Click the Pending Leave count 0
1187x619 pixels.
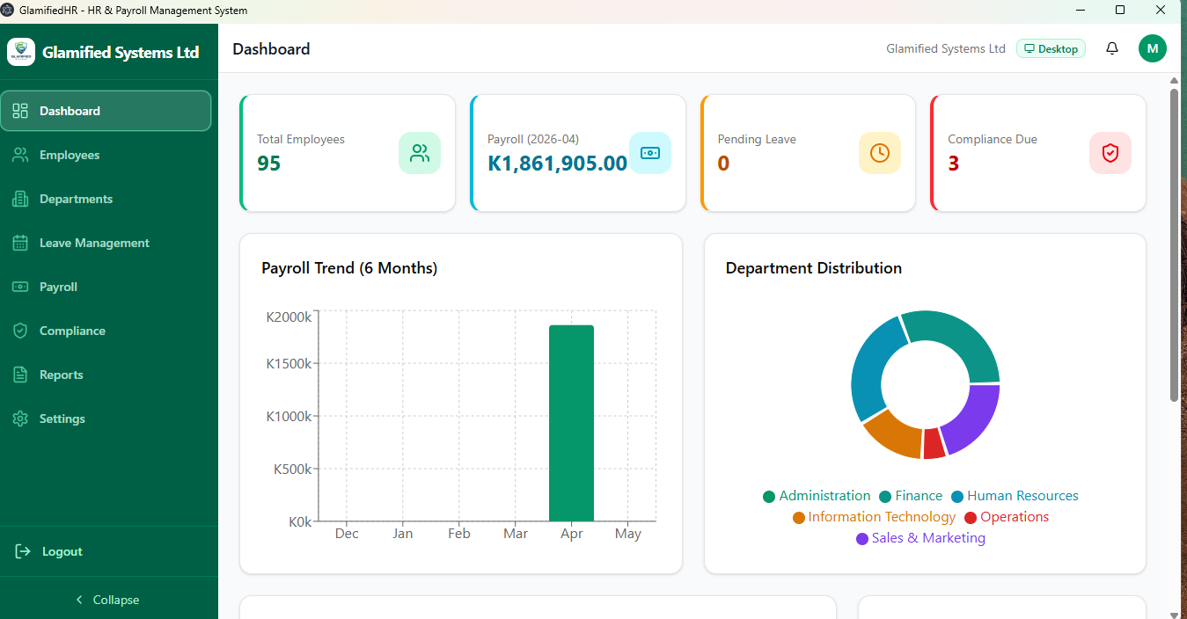click(723, 164)
